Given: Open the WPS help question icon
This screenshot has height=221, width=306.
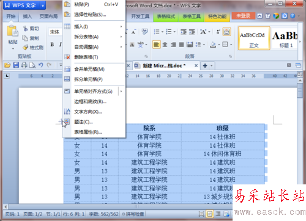Looking at the screenshot, I should coord(293,16).
